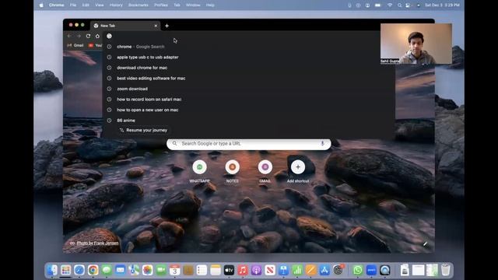Open the File menu
Screen dimensions: 498x280
(73, 5)
